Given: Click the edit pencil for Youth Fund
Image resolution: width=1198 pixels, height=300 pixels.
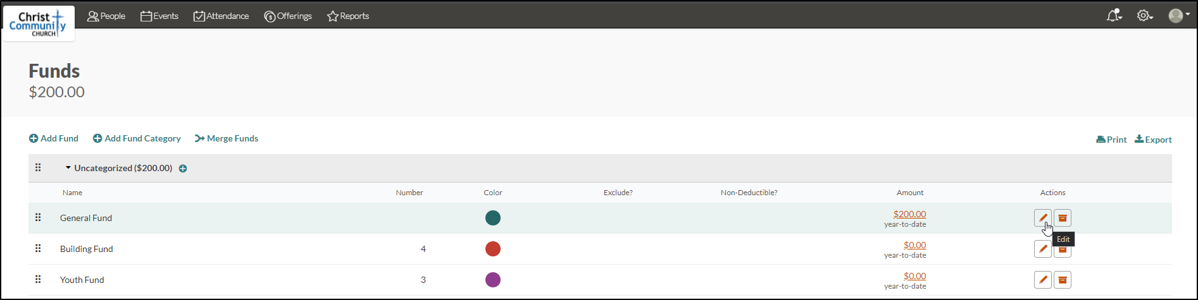Looking at the screenshot, I should tap(1042, 280).
